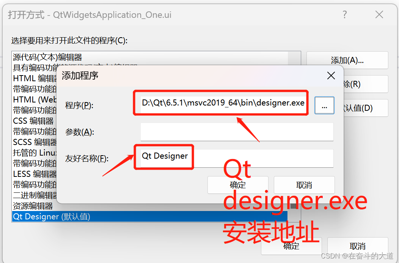Click the 确定 button of 打开方式 window
Screen dimensions: 399x263
tap(291, 246)
